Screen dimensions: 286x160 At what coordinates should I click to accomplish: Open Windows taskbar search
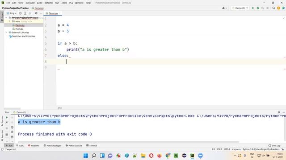[94, 156]
